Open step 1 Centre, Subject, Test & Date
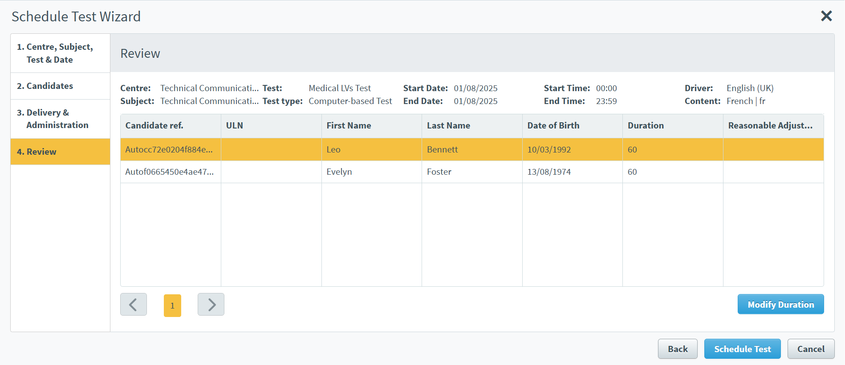The image size is (845, 365). coord(60,53)
